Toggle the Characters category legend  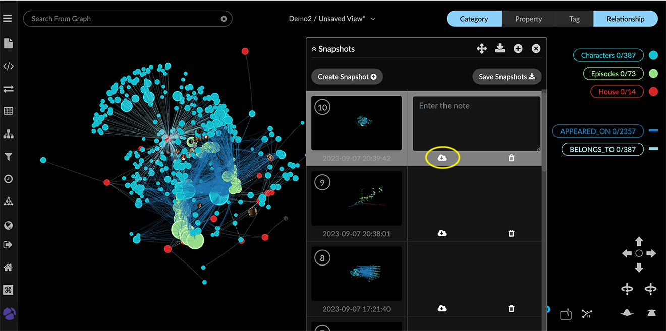click(x=608, y=55)
